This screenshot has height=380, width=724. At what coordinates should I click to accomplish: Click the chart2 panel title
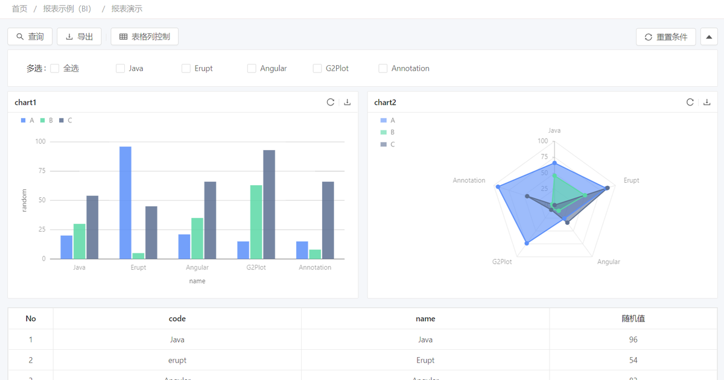pos(385,103)
